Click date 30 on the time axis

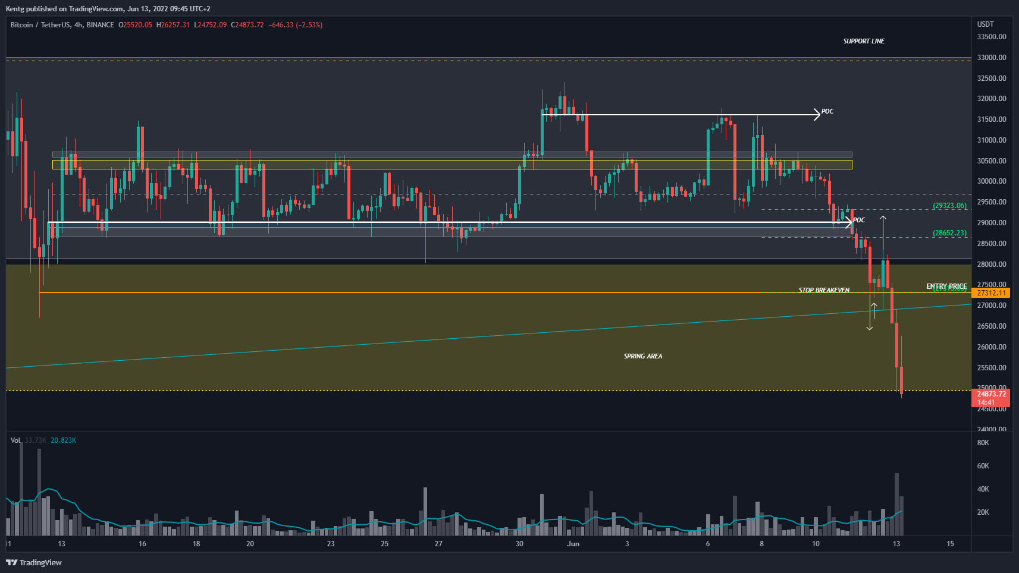pos(519,544)
